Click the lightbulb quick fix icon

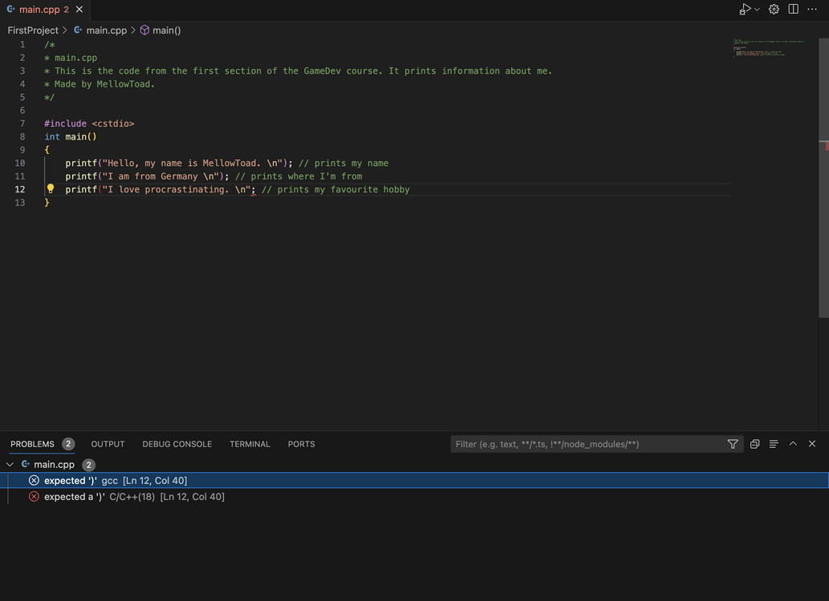pyautogui.click(x=51, y=188)
